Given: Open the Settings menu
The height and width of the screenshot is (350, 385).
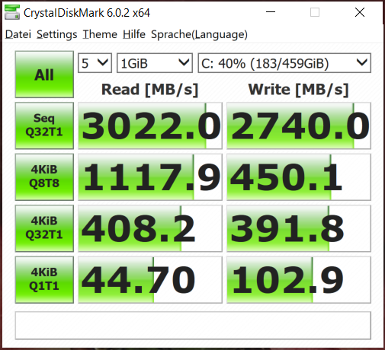Looking at the screenshot, I should (57, 34).
